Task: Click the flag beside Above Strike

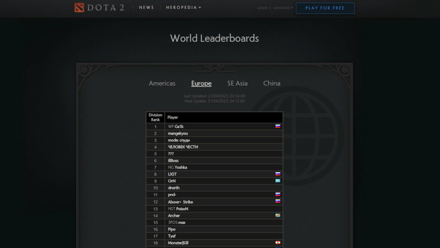Action: click(278, 201)
